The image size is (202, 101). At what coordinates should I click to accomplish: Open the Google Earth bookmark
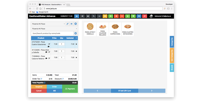(42, 12)
